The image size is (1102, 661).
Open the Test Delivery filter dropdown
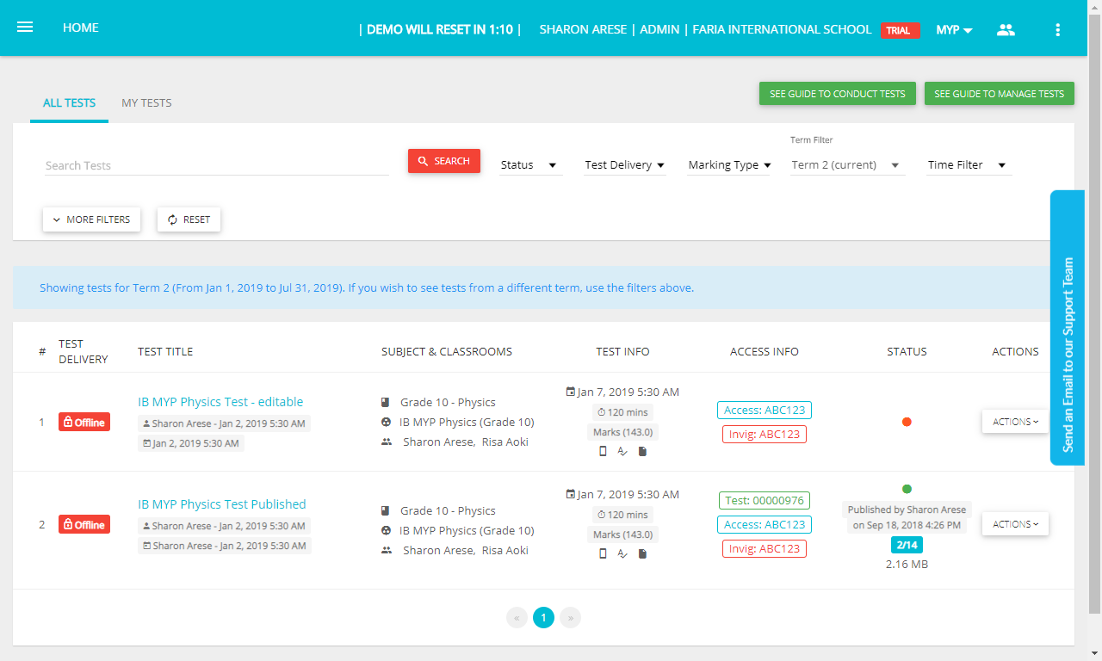point(625,165)
